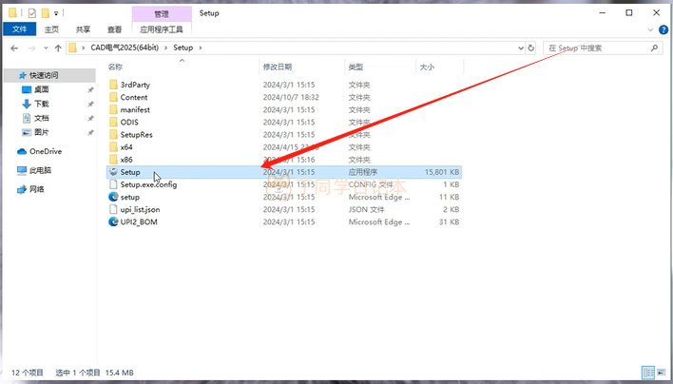Click the properties icon in the quick access toolbar
673x384 pixels.
click(32, 13)
